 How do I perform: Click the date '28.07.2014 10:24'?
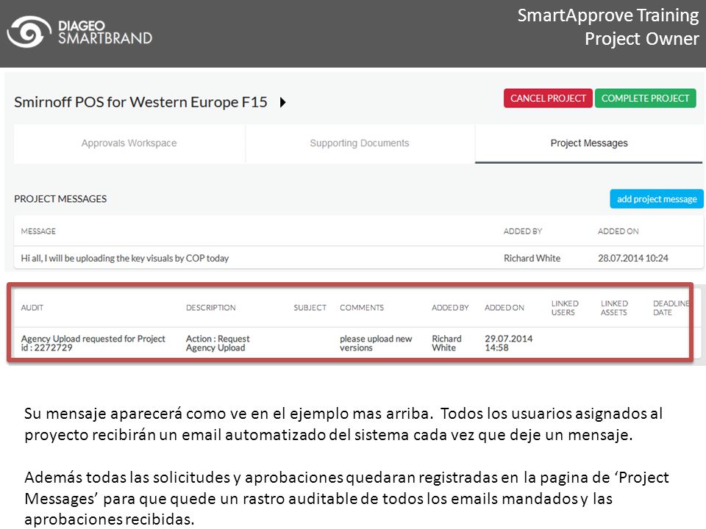633,258
